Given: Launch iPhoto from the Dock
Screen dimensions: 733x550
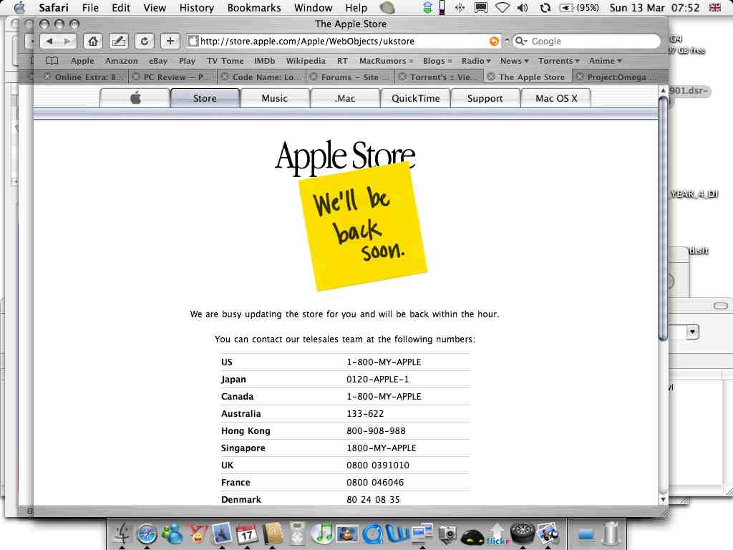Looking at the screenshot, I should (548, 534).
